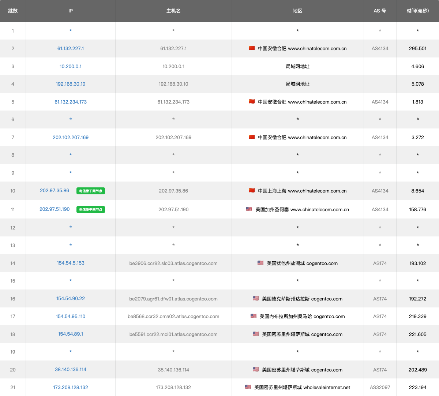This screenshot has height=396, width=439.
Task: Click the US flag beside 美国加州圣何塞
Action: (249, 209)
